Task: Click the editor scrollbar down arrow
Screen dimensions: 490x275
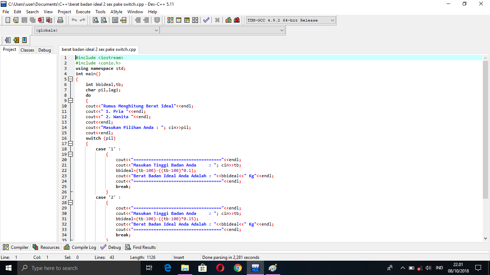Action: [x=486, y=238]
